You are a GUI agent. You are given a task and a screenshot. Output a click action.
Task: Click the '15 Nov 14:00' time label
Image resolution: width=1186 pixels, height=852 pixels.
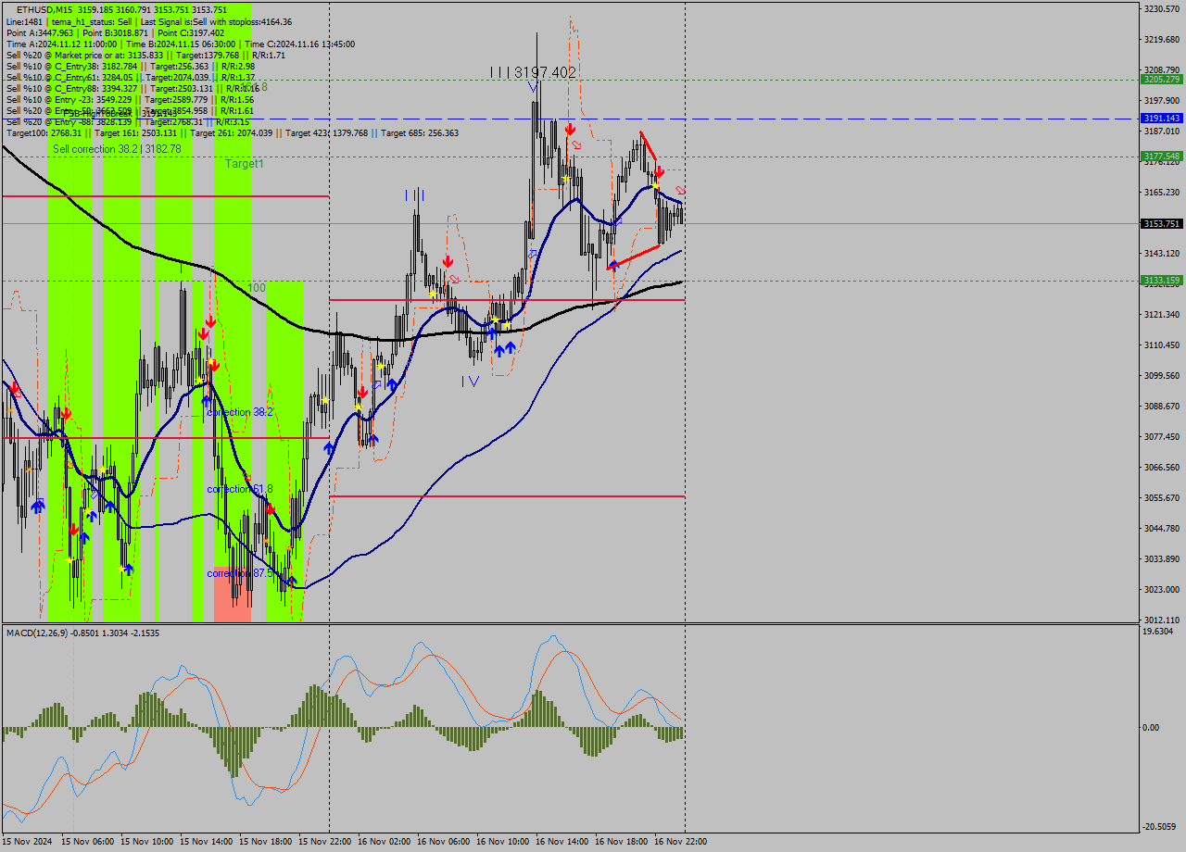pyautogui.click(x=206, y=842)
